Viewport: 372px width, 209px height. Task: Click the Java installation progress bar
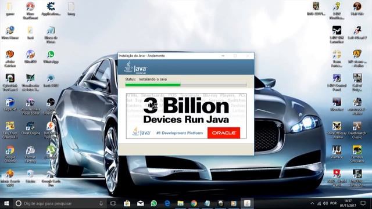(x=186, y=85)
